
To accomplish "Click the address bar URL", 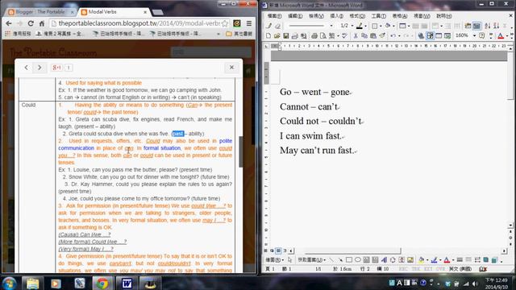I will coord(139,23).
